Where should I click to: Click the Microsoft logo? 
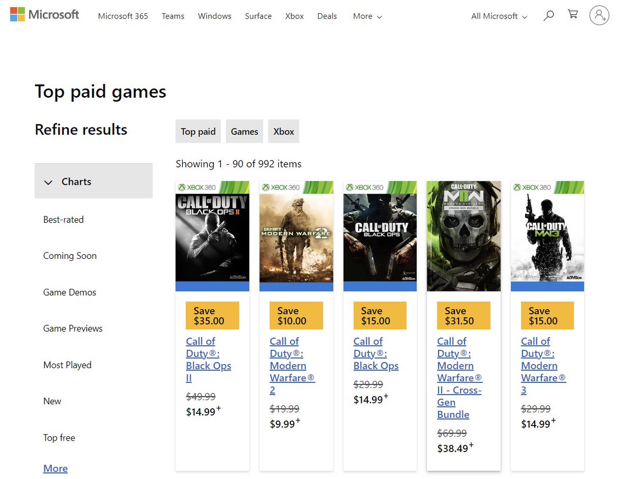coord(44,15)
